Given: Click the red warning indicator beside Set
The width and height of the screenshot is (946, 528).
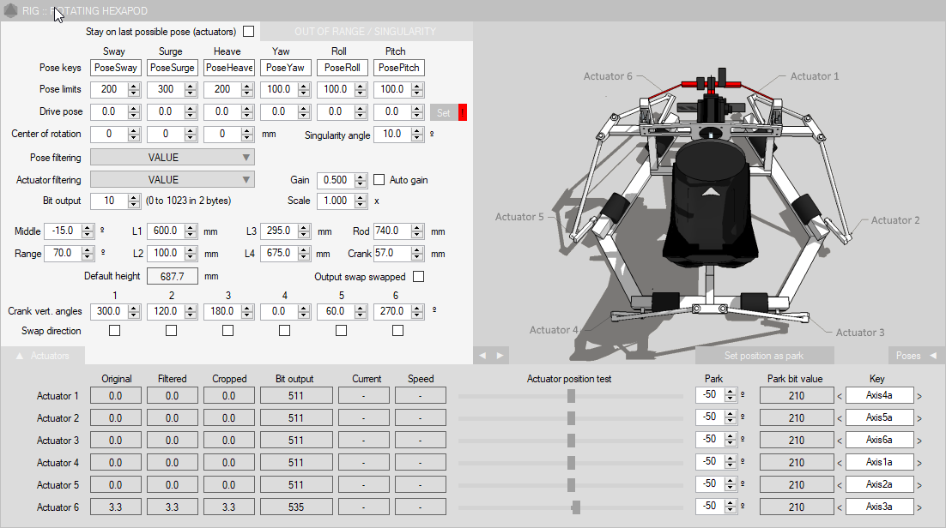Looking at the screenshot, I should click(463, 112).
